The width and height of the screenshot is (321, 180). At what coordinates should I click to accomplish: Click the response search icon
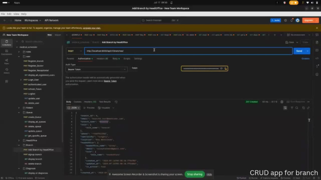tap(297, 108)
